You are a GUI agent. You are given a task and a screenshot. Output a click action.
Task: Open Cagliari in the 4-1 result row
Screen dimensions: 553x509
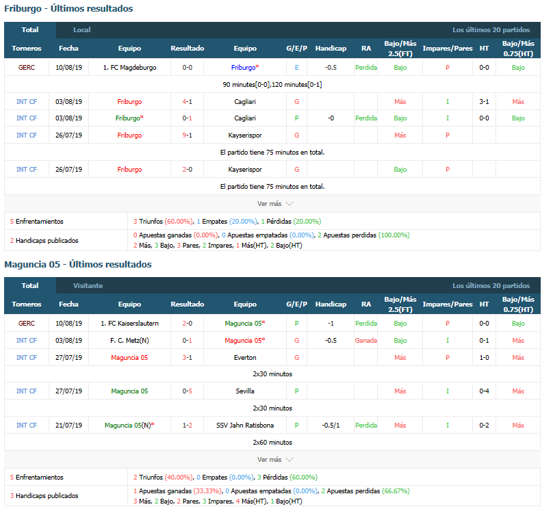click(245, 101)
